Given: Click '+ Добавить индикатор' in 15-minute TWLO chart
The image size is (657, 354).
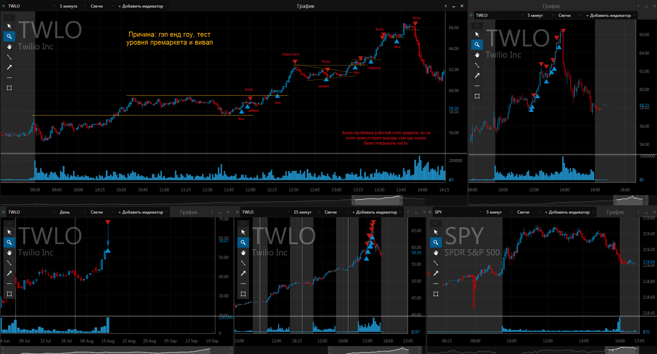Looking at the screenshot, I should point(377,212).
